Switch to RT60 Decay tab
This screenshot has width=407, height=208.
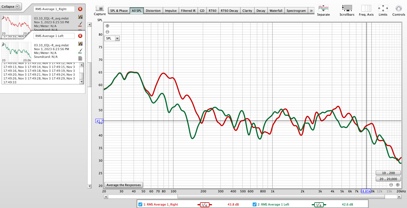(229, 11)
